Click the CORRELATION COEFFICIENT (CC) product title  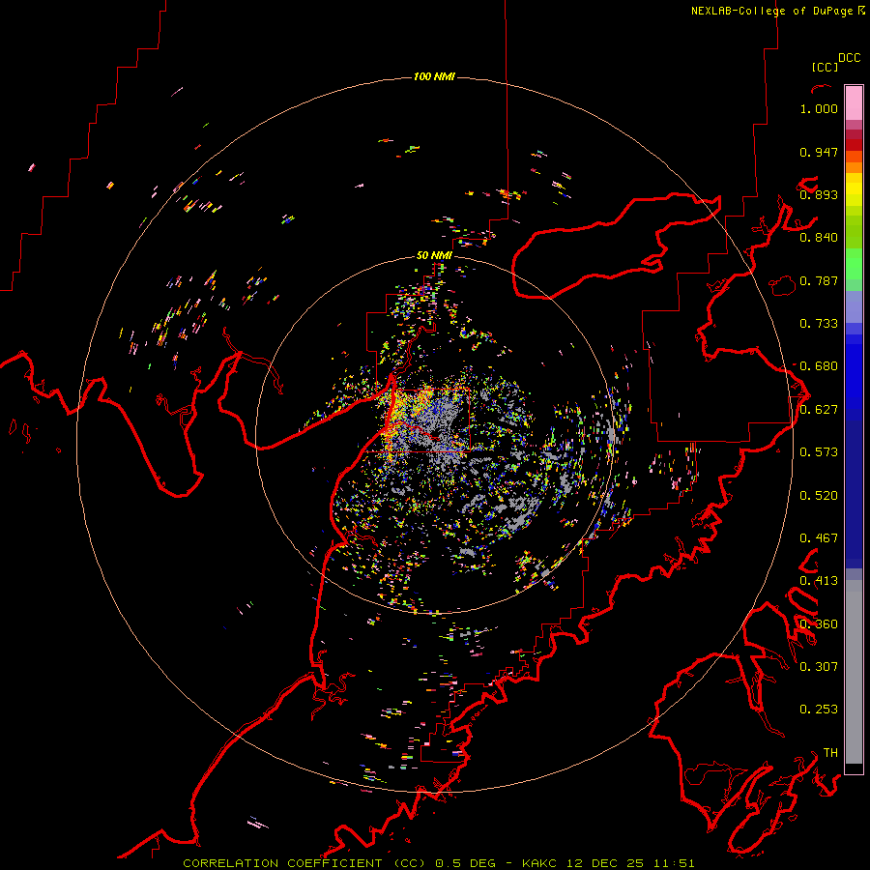pyautogui.click(x=304, y=863)
